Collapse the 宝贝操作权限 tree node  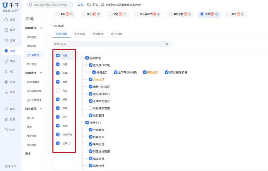pos(86,65)
